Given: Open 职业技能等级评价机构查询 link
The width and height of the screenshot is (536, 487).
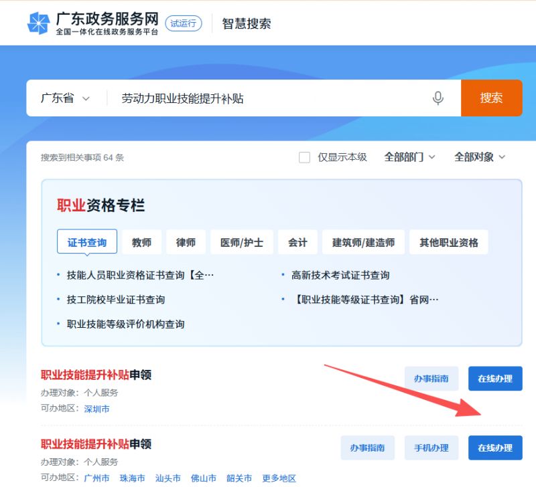Looking at the screenshot, I should 125,324.
